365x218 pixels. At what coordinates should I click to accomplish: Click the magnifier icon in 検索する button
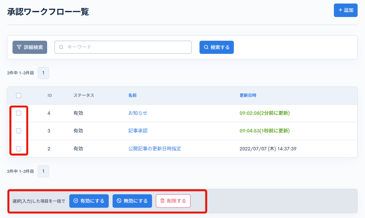[x=206, y=47]
